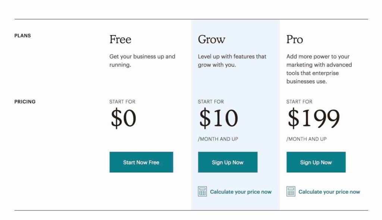Click the PRICING row label

tap(25, 101)
